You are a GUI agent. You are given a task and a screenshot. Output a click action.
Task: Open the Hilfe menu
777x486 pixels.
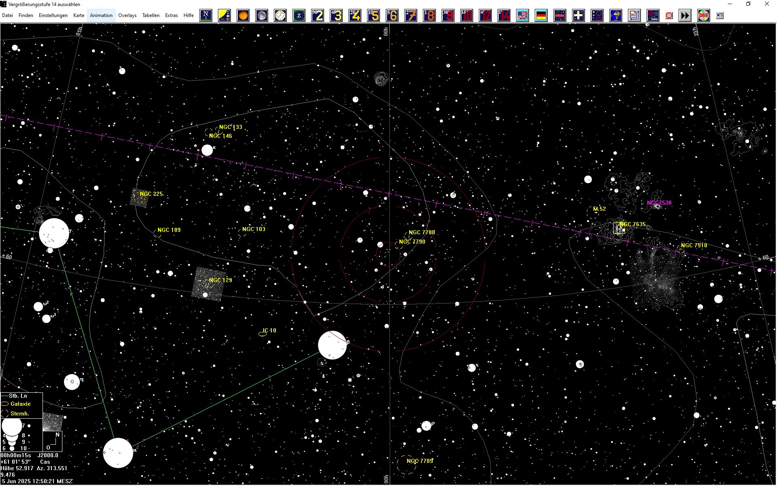[x=189, y=15]
